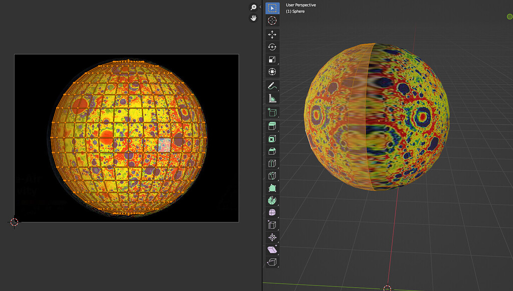The image size is (513, 291).
Task: Choose the Shear tool
Action: click(272, 250)
